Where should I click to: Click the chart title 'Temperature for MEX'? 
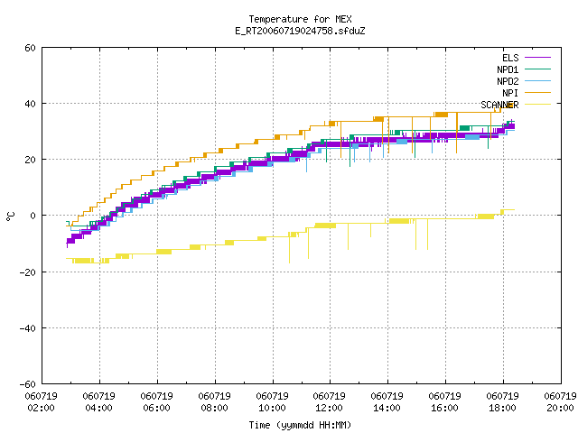[x=300, y=19]
